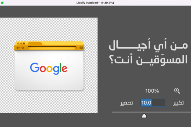The image size is (191, 127).
Task: Click the back arrow in yellow browser graphic
Action: tap(18, 48)
